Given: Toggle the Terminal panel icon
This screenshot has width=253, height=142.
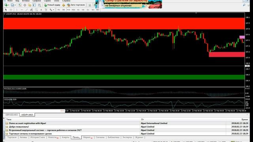Looking at the screenshot, I should coord(34,5).
